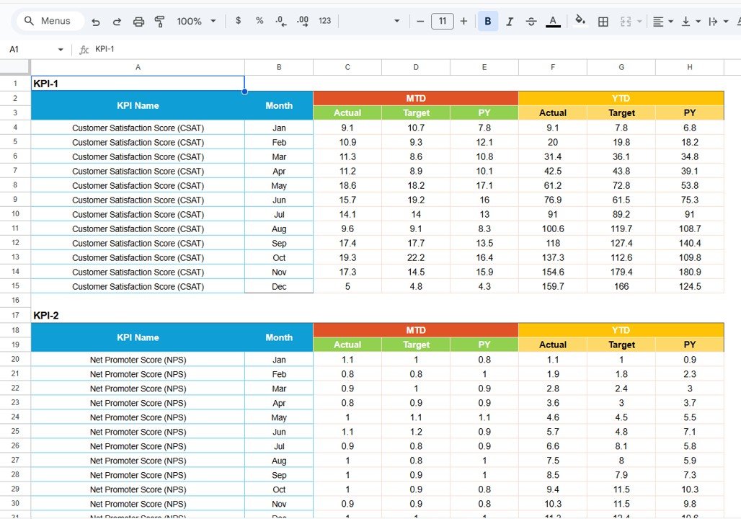This screenshot has height=519, width=741.
Task: Open the fill color picker
Action: point(581,21)
